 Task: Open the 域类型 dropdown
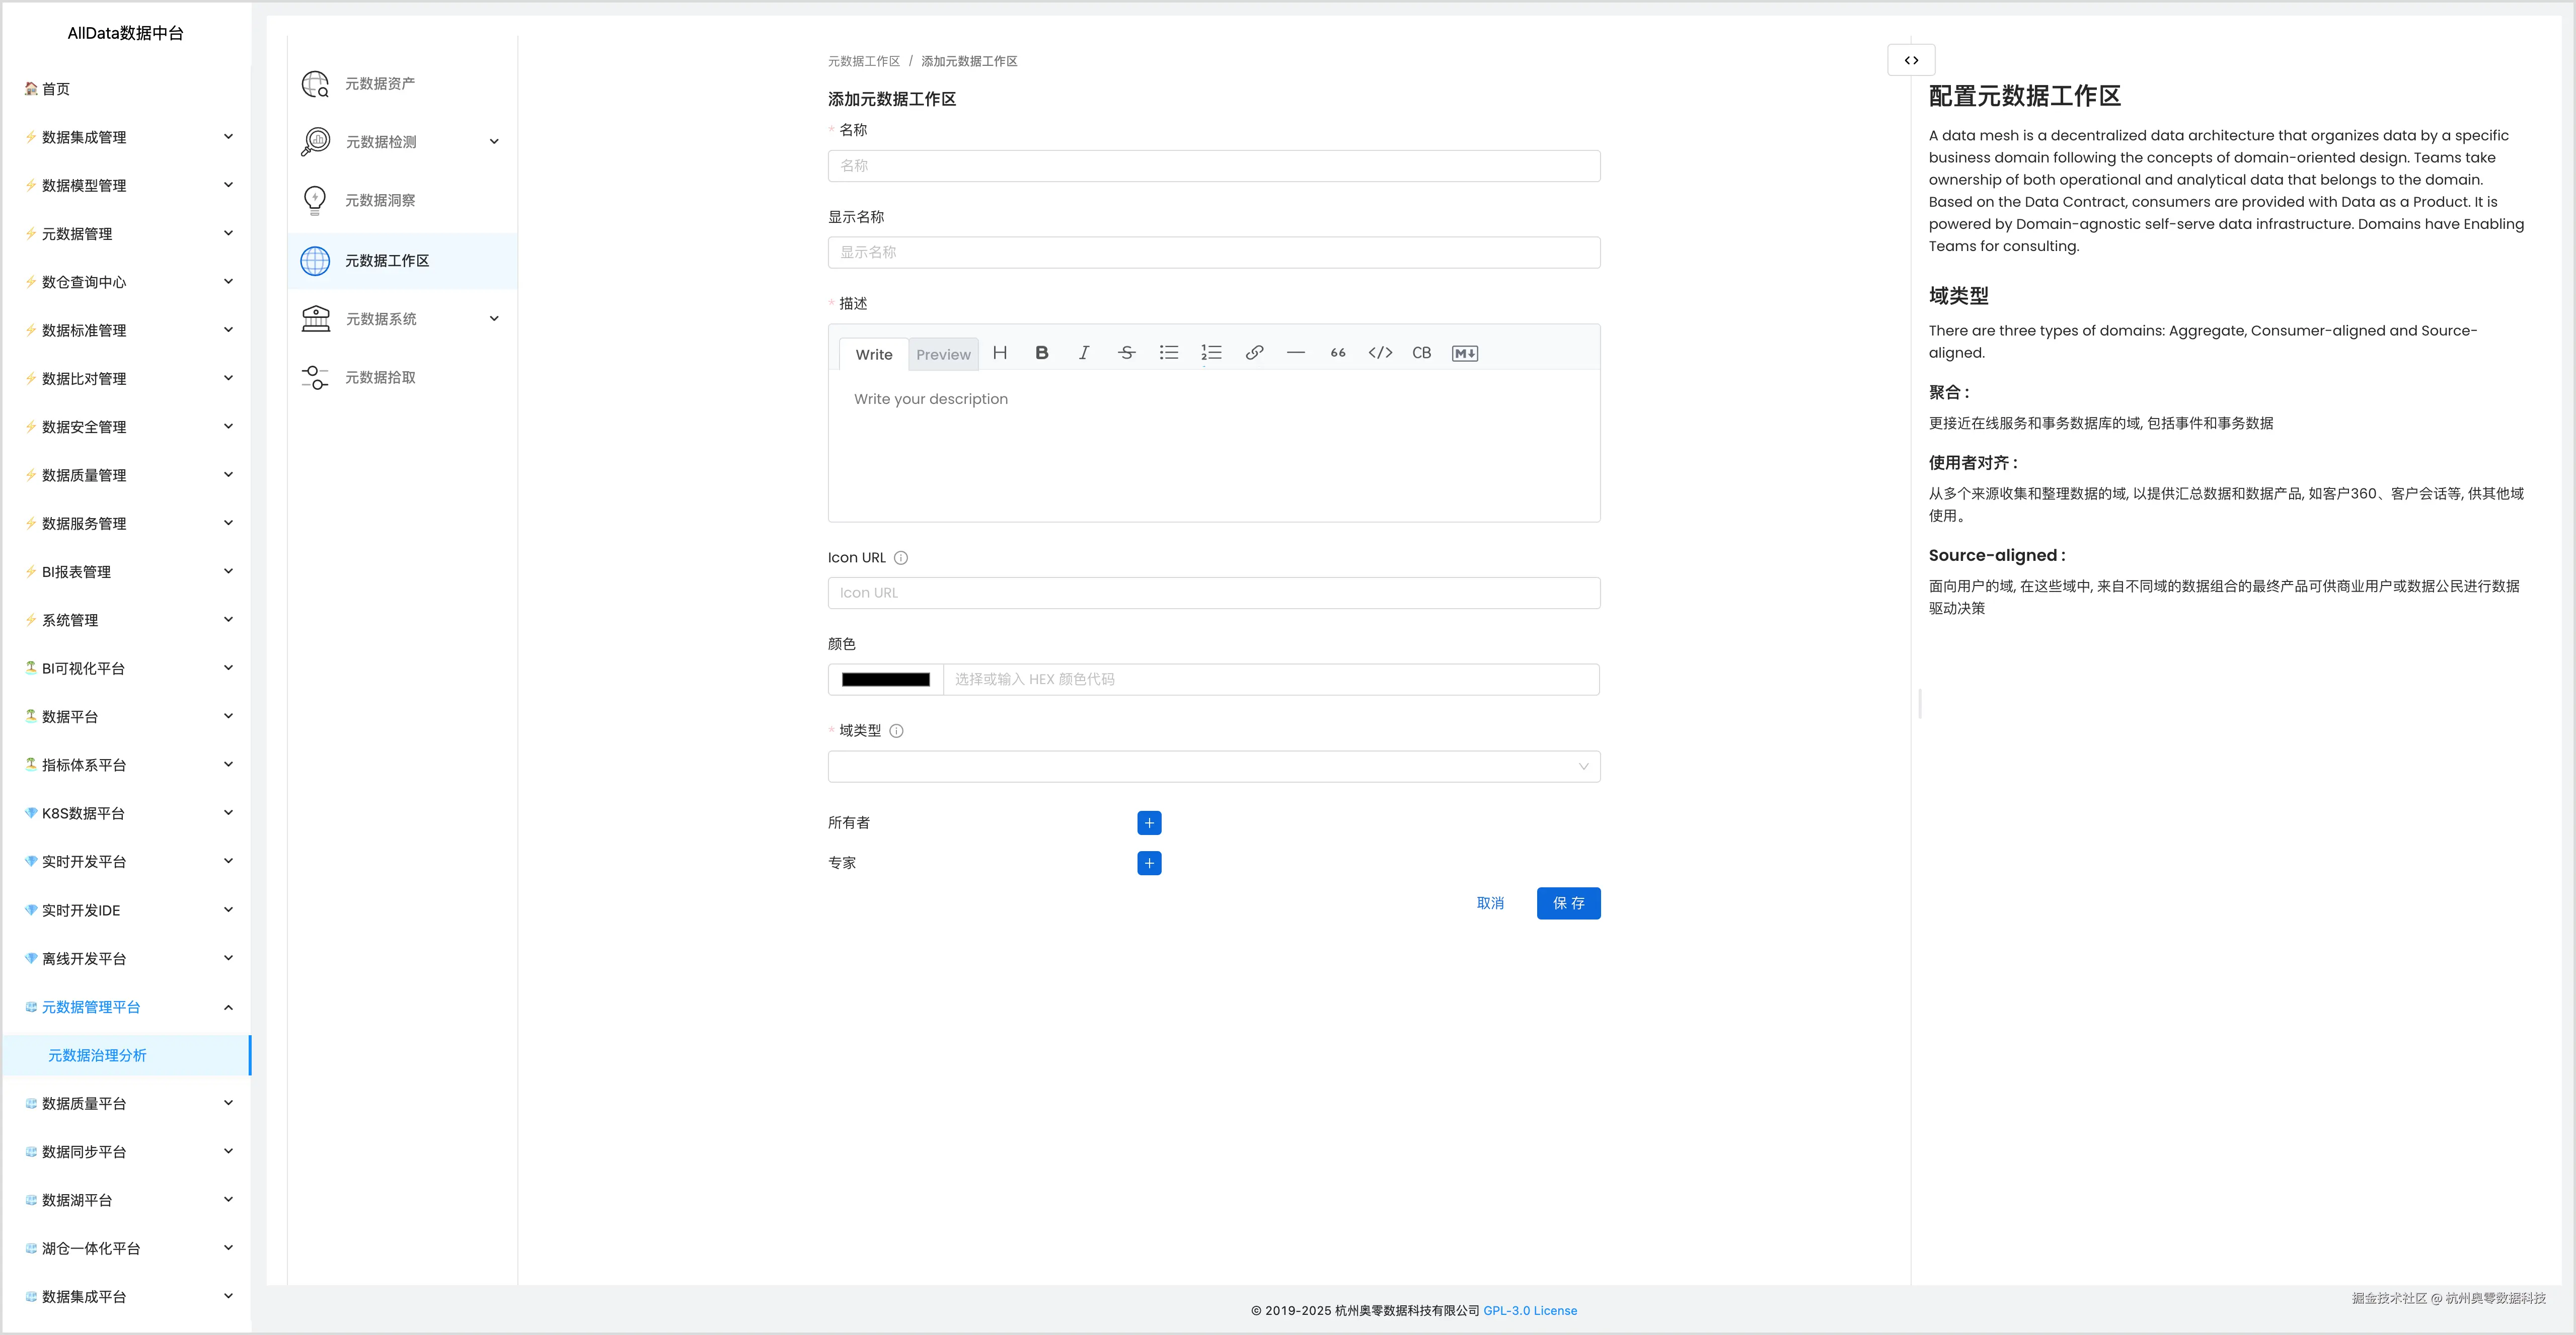1213,767
